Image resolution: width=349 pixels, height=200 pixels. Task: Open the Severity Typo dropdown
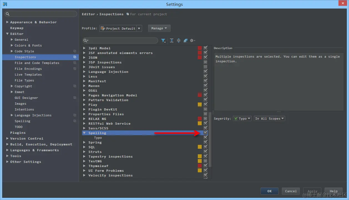pyautogui.click(x=242, y=118)
